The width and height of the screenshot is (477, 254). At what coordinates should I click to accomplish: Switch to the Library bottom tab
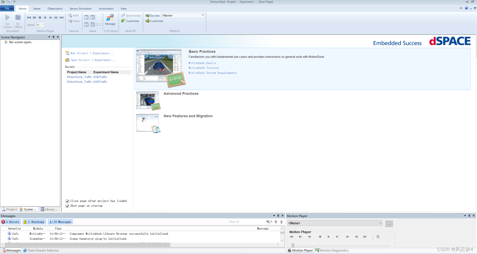[x=49, y=209]
